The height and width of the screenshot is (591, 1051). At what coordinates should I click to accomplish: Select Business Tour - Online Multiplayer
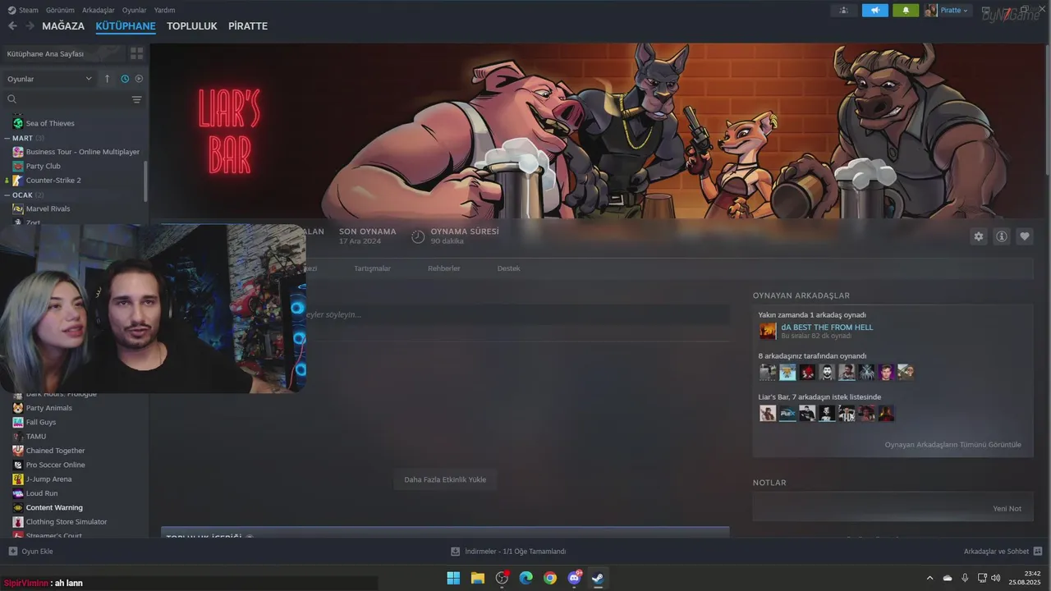point(83,152)
